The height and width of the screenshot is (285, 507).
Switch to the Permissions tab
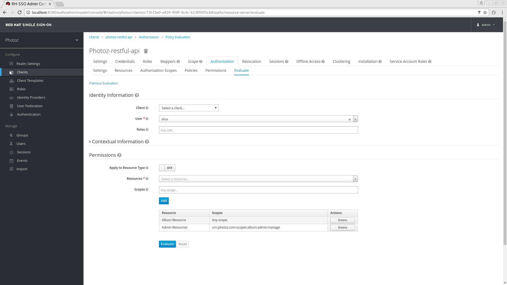click(x=215, y=70)
